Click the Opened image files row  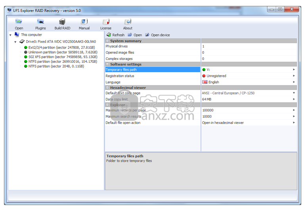pyautogui.click(x=153, y=52)
